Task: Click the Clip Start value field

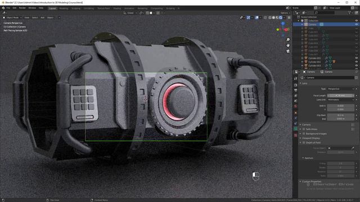Action: (341, 115)
